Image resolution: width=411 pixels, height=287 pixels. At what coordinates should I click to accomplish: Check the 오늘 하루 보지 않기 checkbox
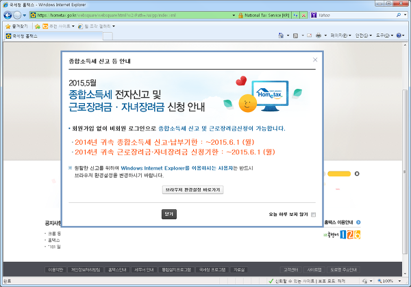[314, 215]
